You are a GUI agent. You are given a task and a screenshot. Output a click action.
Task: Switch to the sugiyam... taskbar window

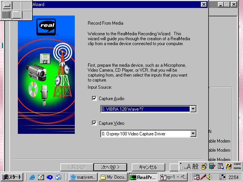83,177
